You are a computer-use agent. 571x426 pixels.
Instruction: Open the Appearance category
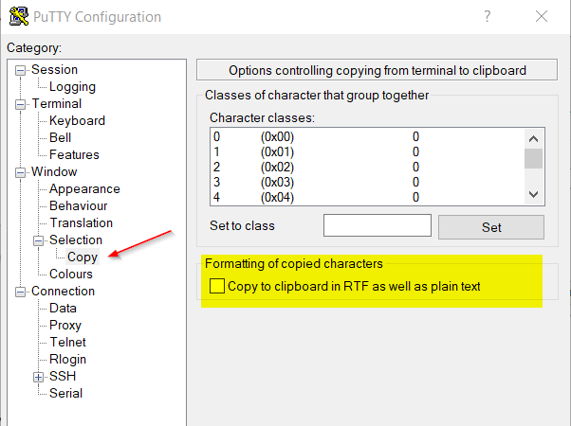[84, 188]
